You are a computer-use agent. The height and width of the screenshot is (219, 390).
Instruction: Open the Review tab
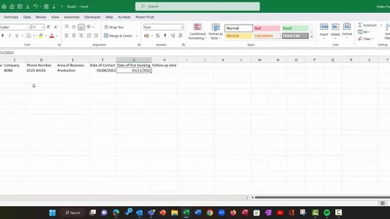(41, 17)
